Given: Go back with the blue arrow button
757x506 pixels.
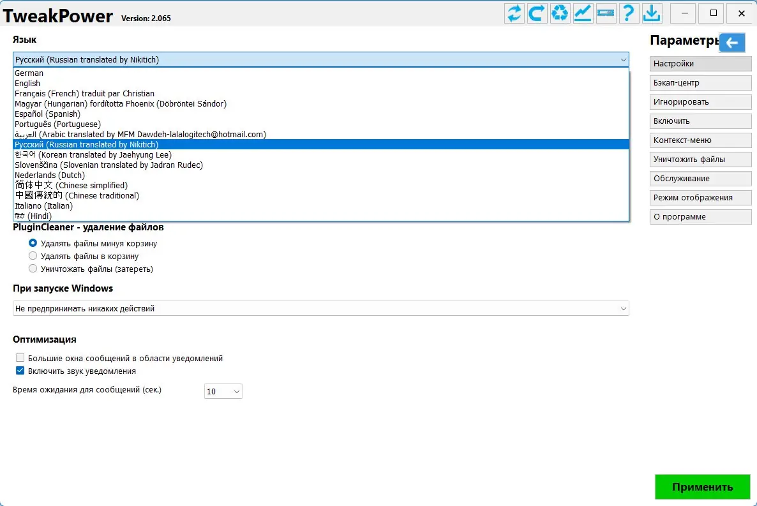Looking at the screenshot, I should click(x=732, y=43).
